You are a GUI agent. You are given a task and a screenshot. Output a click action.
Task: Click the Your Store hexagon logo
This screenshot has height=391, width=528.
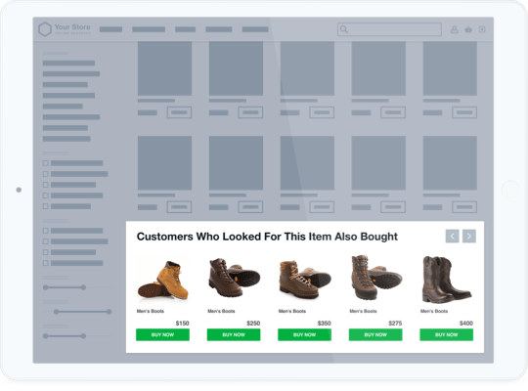[45, 29]
